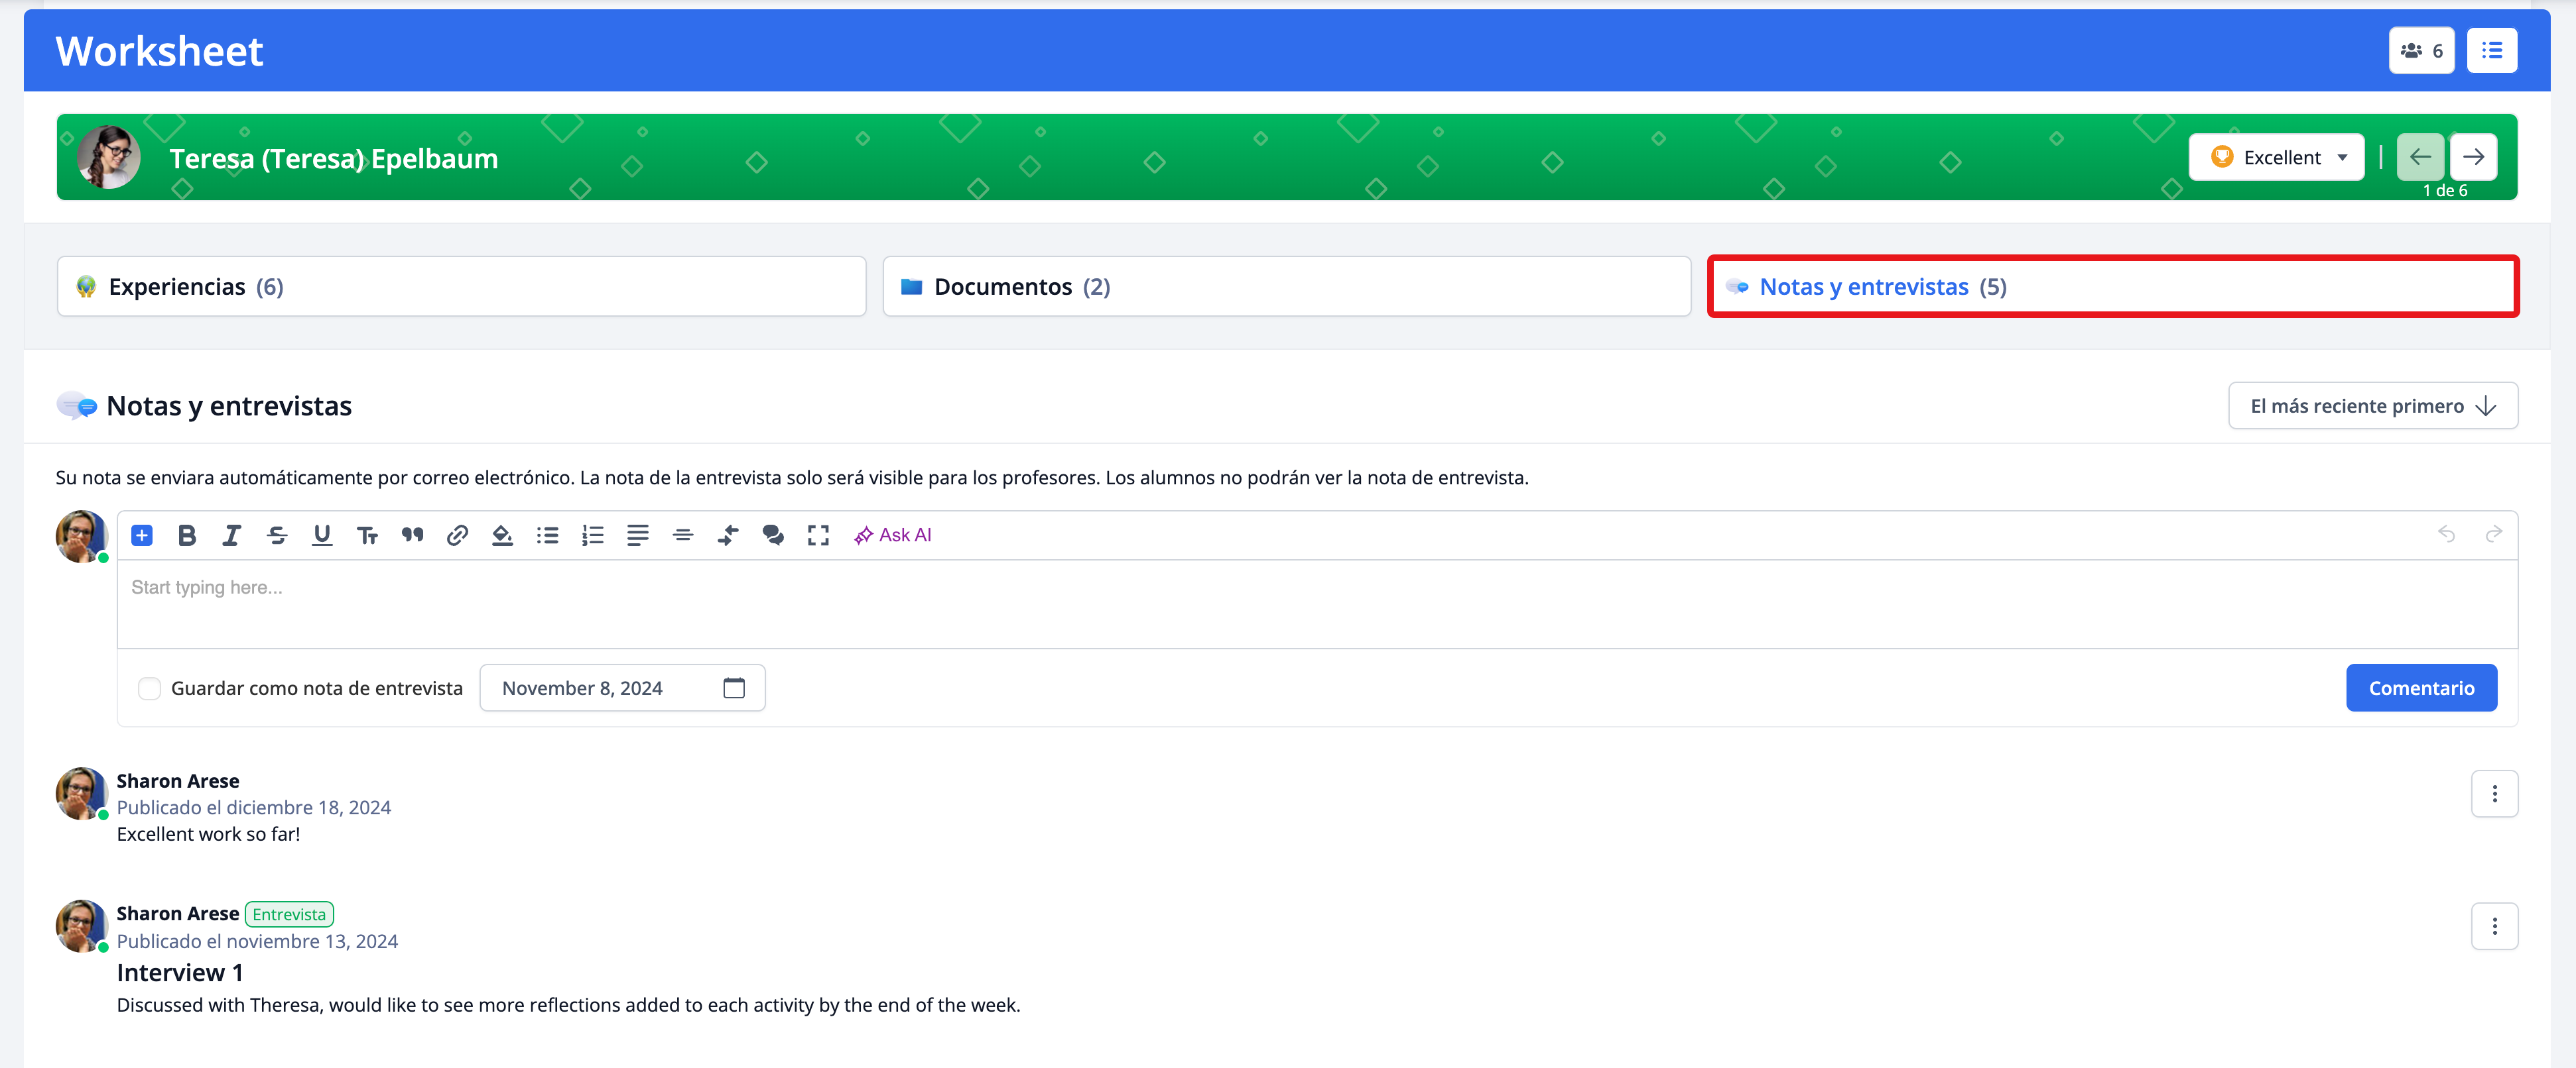The image size is (2576, 1068).
Task: Go to next student with right arrow
Action: [2473, 157]
